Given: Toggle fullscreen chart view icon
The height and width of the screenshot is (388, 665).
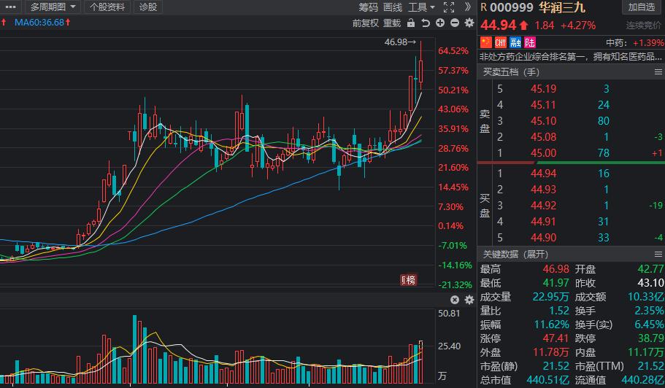Looking at the screenshot, I should [449, 7].
